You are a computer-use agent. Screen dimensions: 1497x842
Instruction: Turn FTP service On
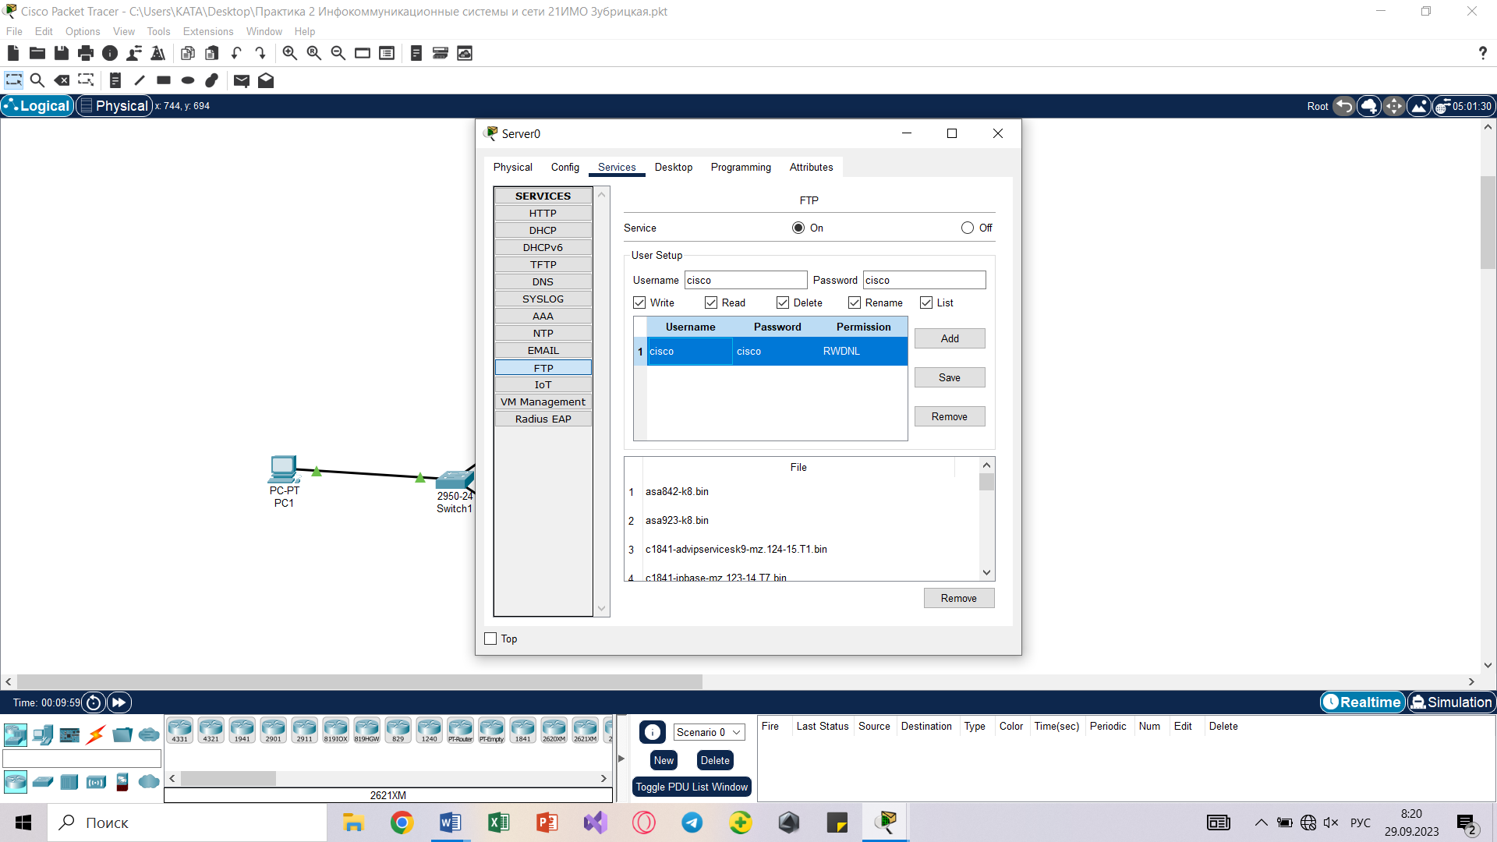(798, 228)
